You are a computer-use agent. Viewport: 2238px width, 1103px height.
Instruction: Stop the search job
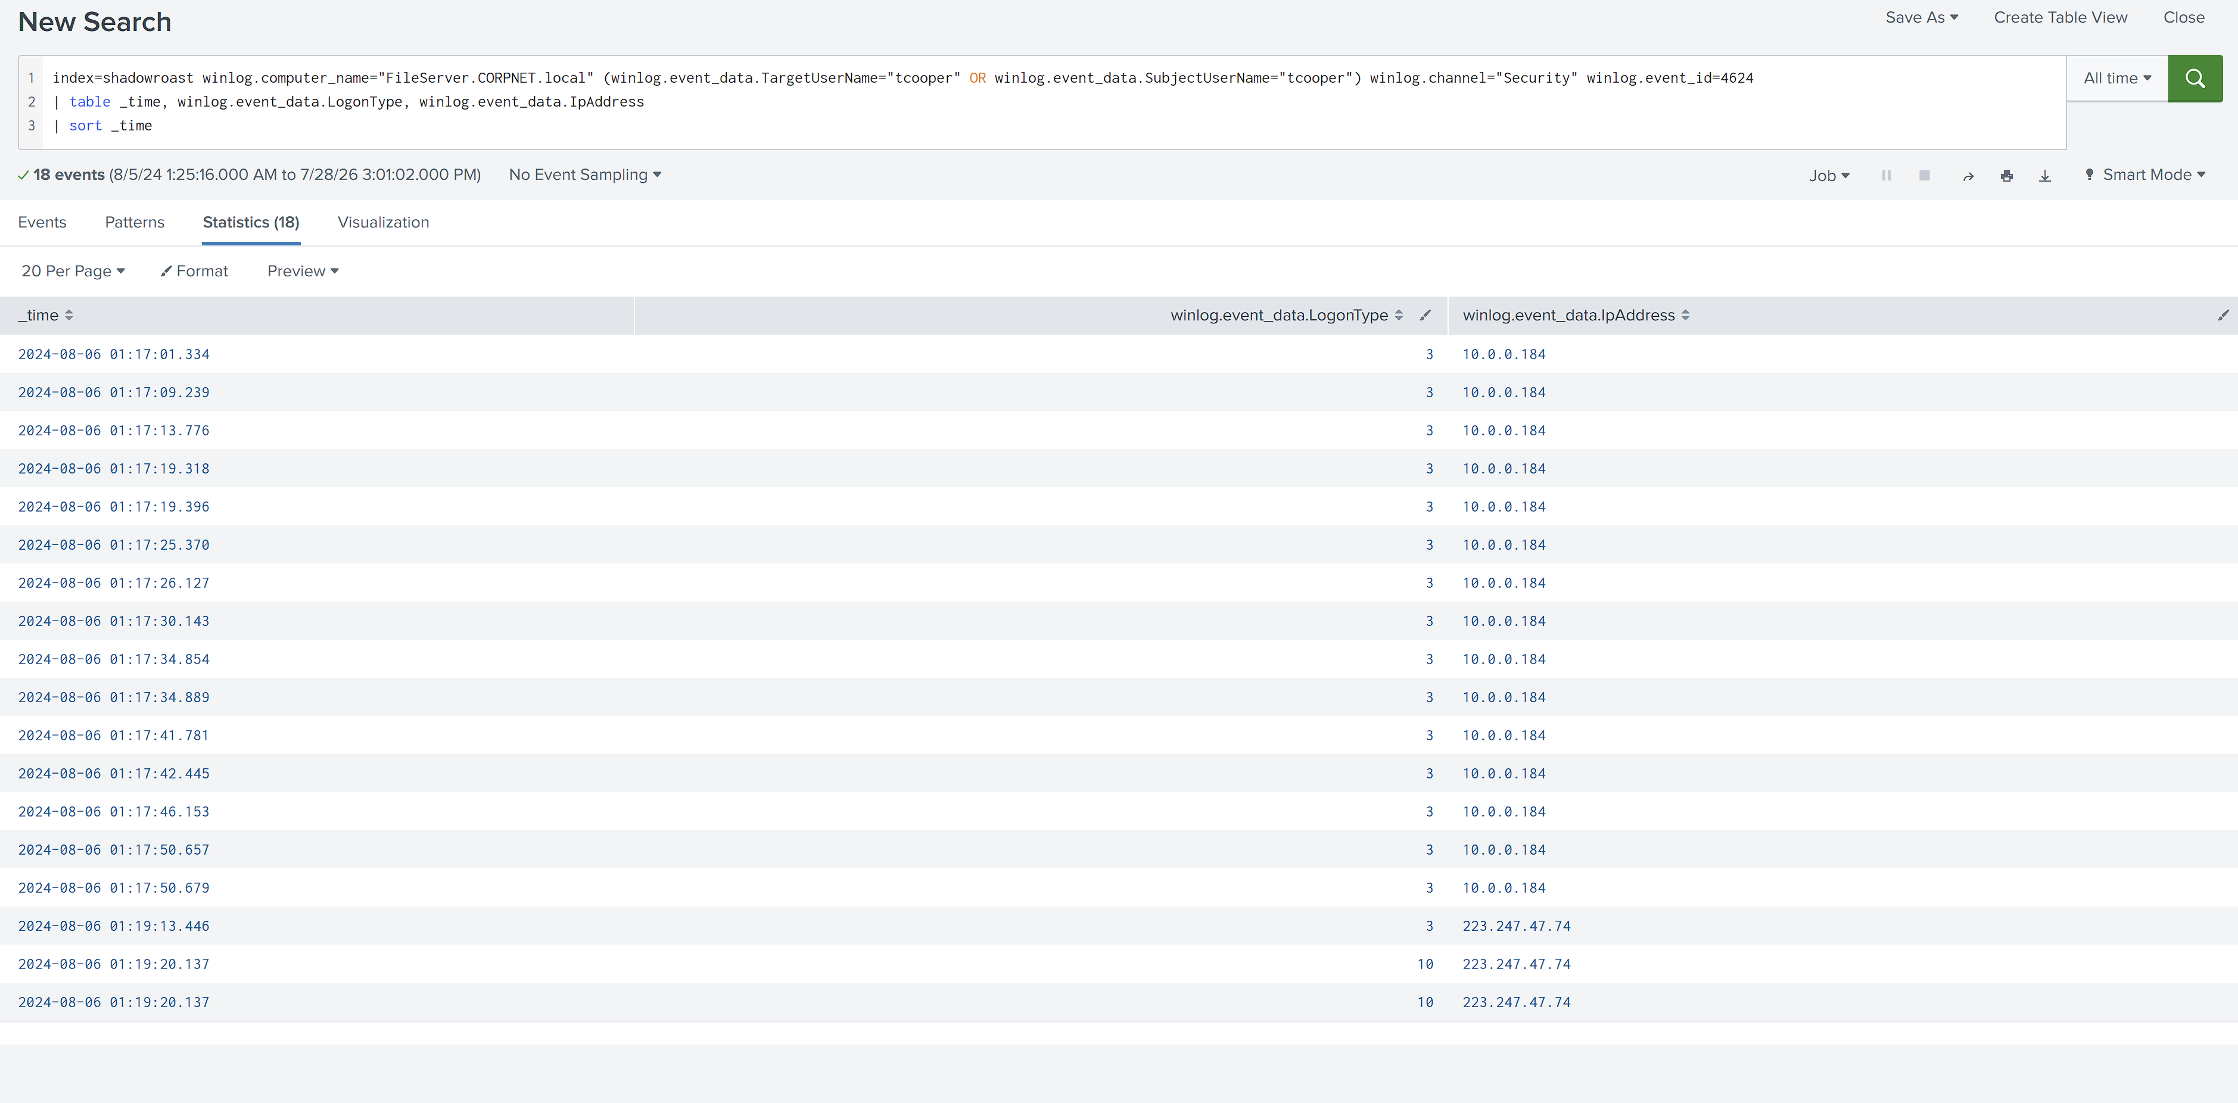(x=1924, y=176)
